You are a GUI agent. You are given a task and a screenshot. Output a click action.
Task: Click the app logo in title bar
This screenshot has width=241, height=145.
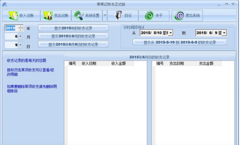point(4,5)
